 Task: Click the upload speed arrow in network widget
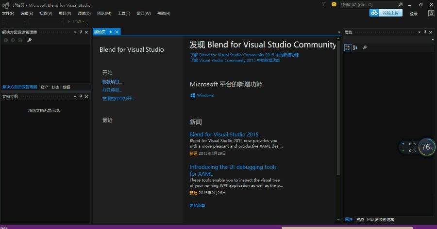(x=403, y=144)
